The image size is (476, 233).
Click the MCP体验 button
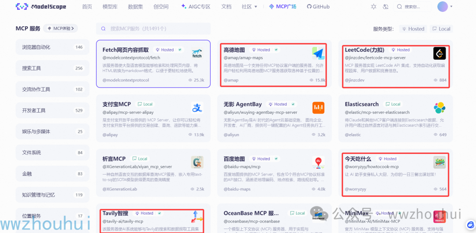61,28
